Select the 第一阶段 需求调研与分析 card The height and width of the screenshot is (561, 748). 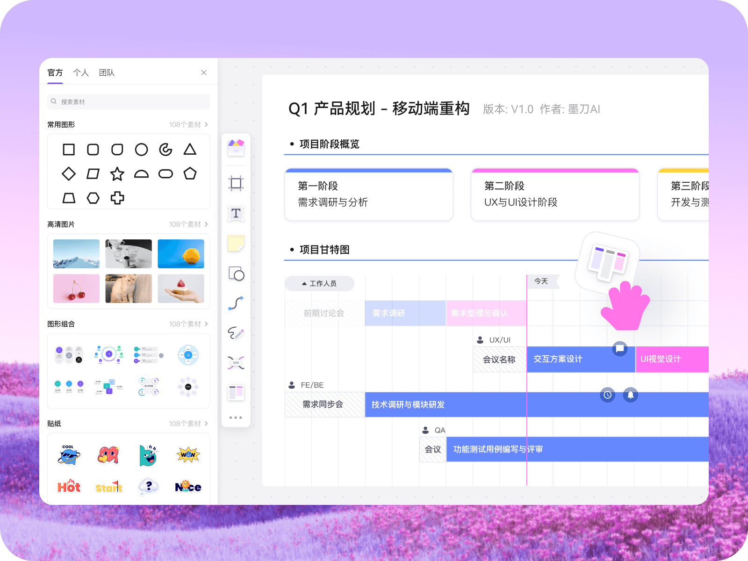369,194
